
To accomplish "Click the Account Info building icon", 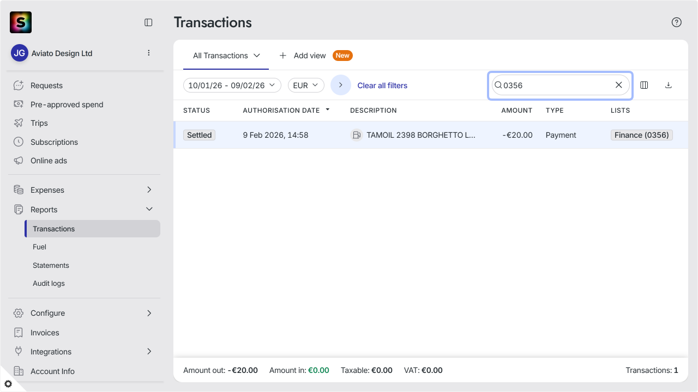I will pos(19,371).
